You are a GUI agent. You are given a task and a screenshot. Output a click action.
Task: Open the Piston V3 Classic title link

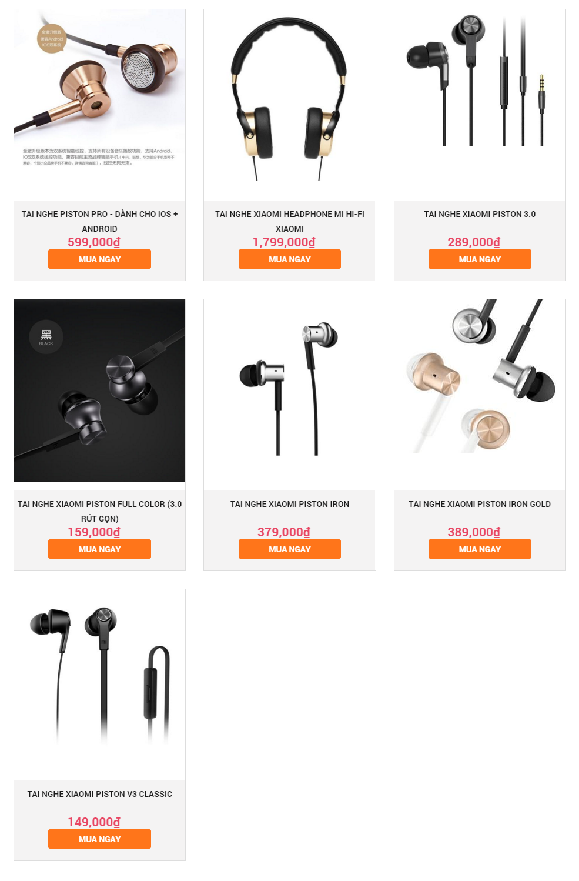pyautogui.click(x=99, y=794)
